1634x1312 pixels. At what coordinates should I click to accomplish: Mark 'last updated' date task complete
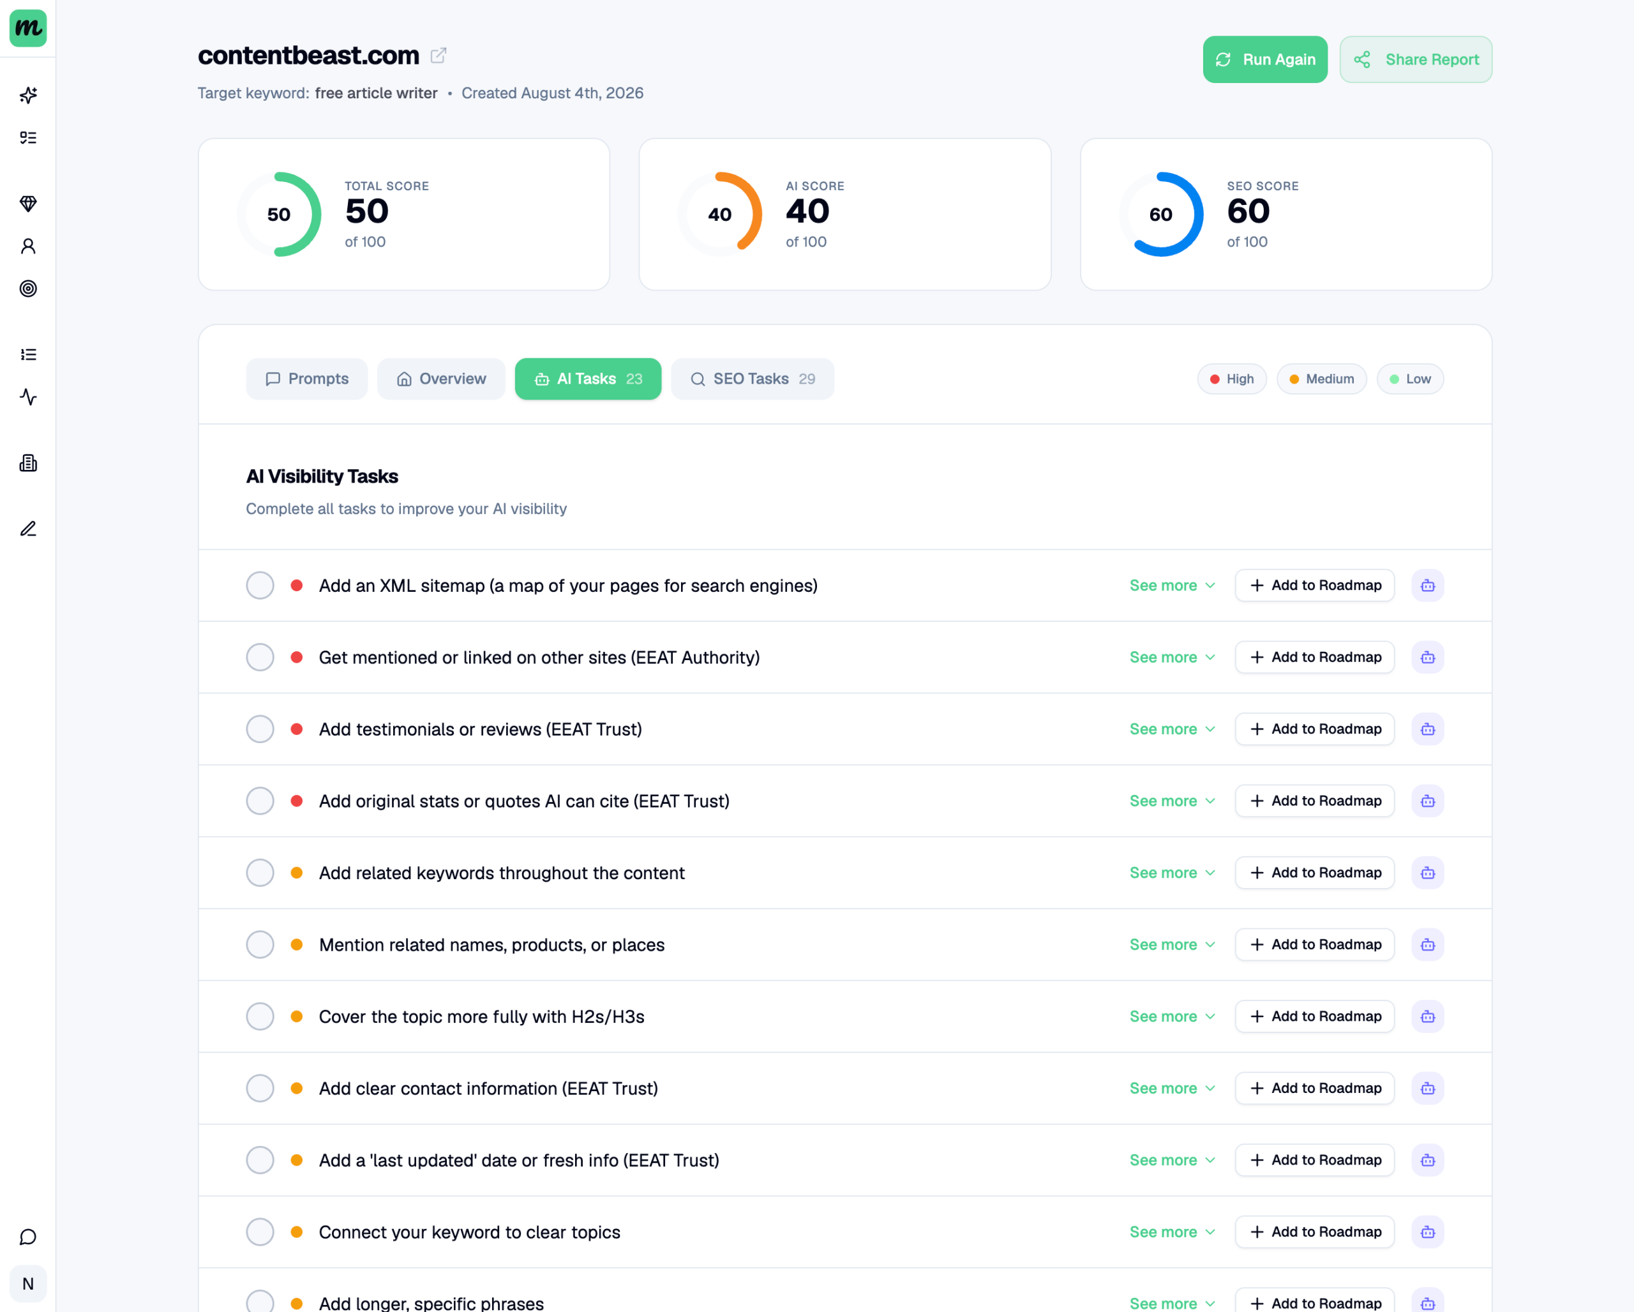[260, 1161]
